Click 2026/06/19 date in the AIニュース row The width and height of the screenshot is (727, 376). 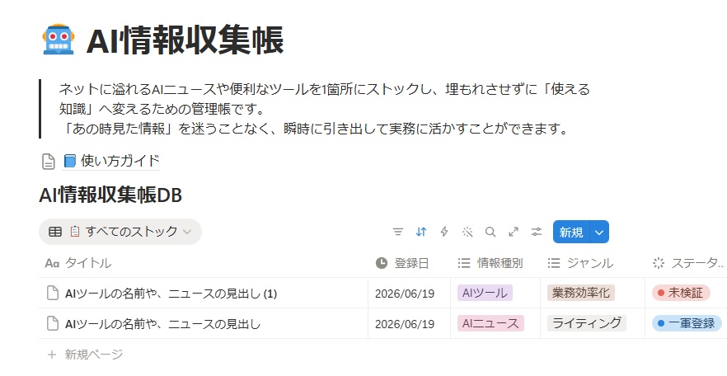click(405, 324)
